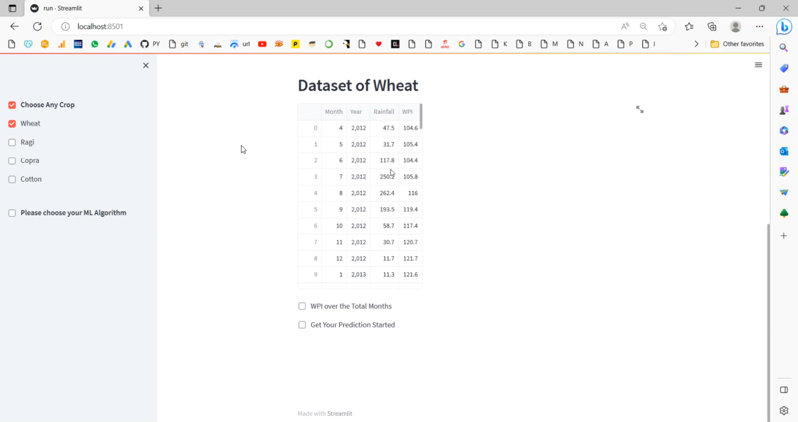Close the Streamlit sidebar panel
The width and height of the screenshot is (798, 422).
pyautogui.click(x=146, y=65)
